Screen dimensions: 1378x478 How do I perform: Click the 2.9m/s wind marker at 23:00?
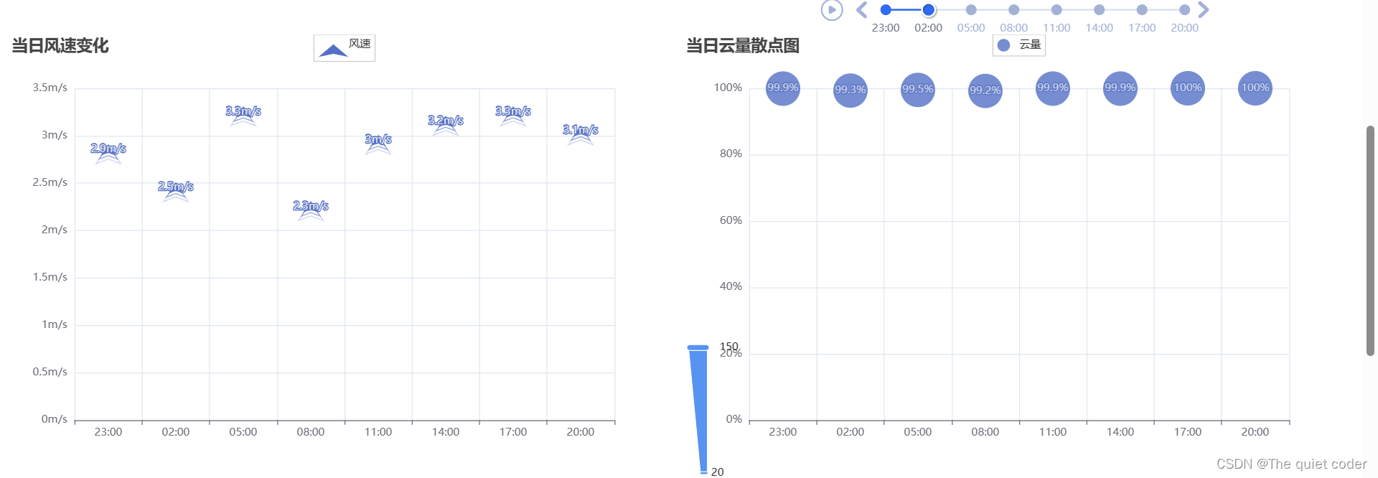(108, 155)
